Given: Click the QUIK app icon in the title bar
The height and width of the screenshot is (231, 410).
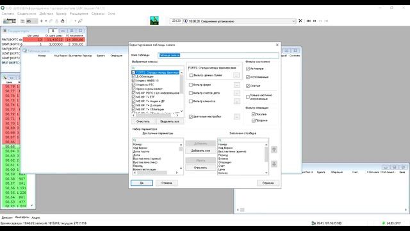Looking at the screenshot, I should (x=3, y=8).
